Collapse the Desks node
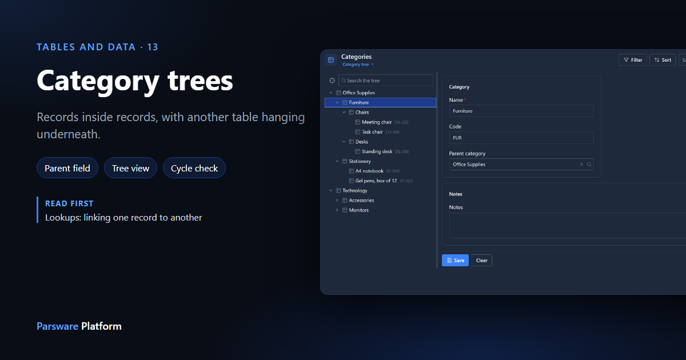Image resolution: width=686 pixels, height=360 pixels. coord(344,142)
